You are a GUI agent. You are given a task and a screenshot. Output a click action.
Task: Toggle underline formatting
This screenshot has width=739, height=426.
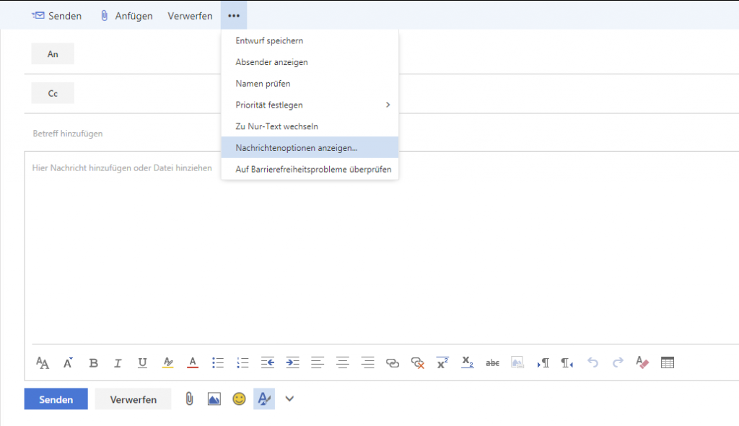[x=142, y=362]
